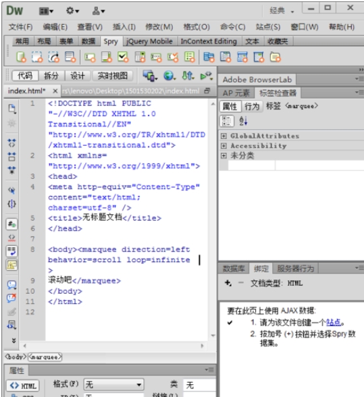This screenshot has height=397, width=364.
Task: Select the marquee tag in tag selector
Action: [x=45, y=357]
